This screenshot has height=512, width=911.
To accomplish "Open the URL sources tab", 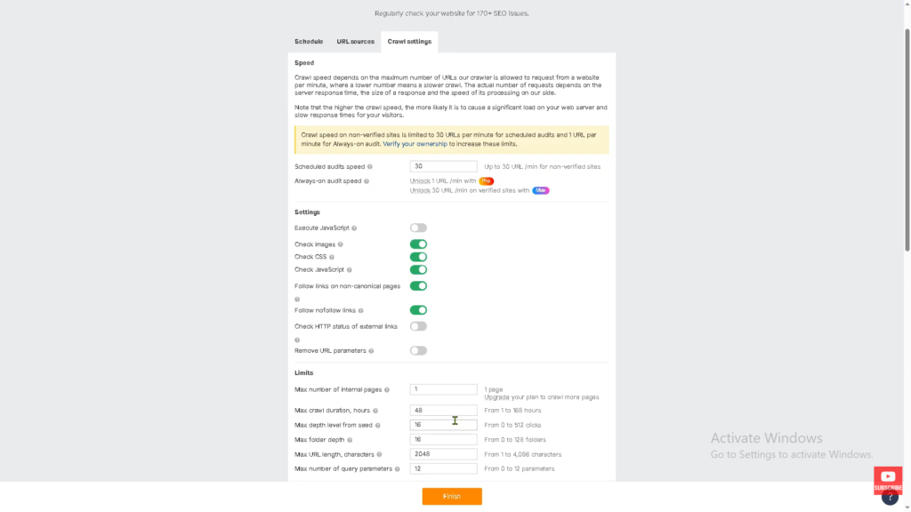I will point(355,42).
